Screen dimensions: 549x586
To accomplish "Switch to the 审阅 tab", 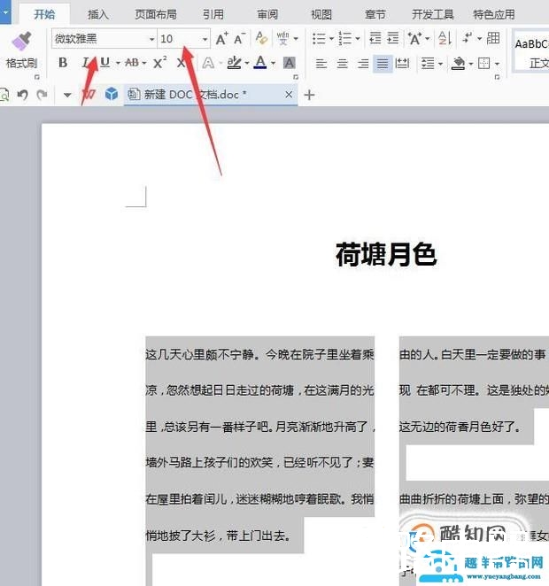I will (267, 14).
